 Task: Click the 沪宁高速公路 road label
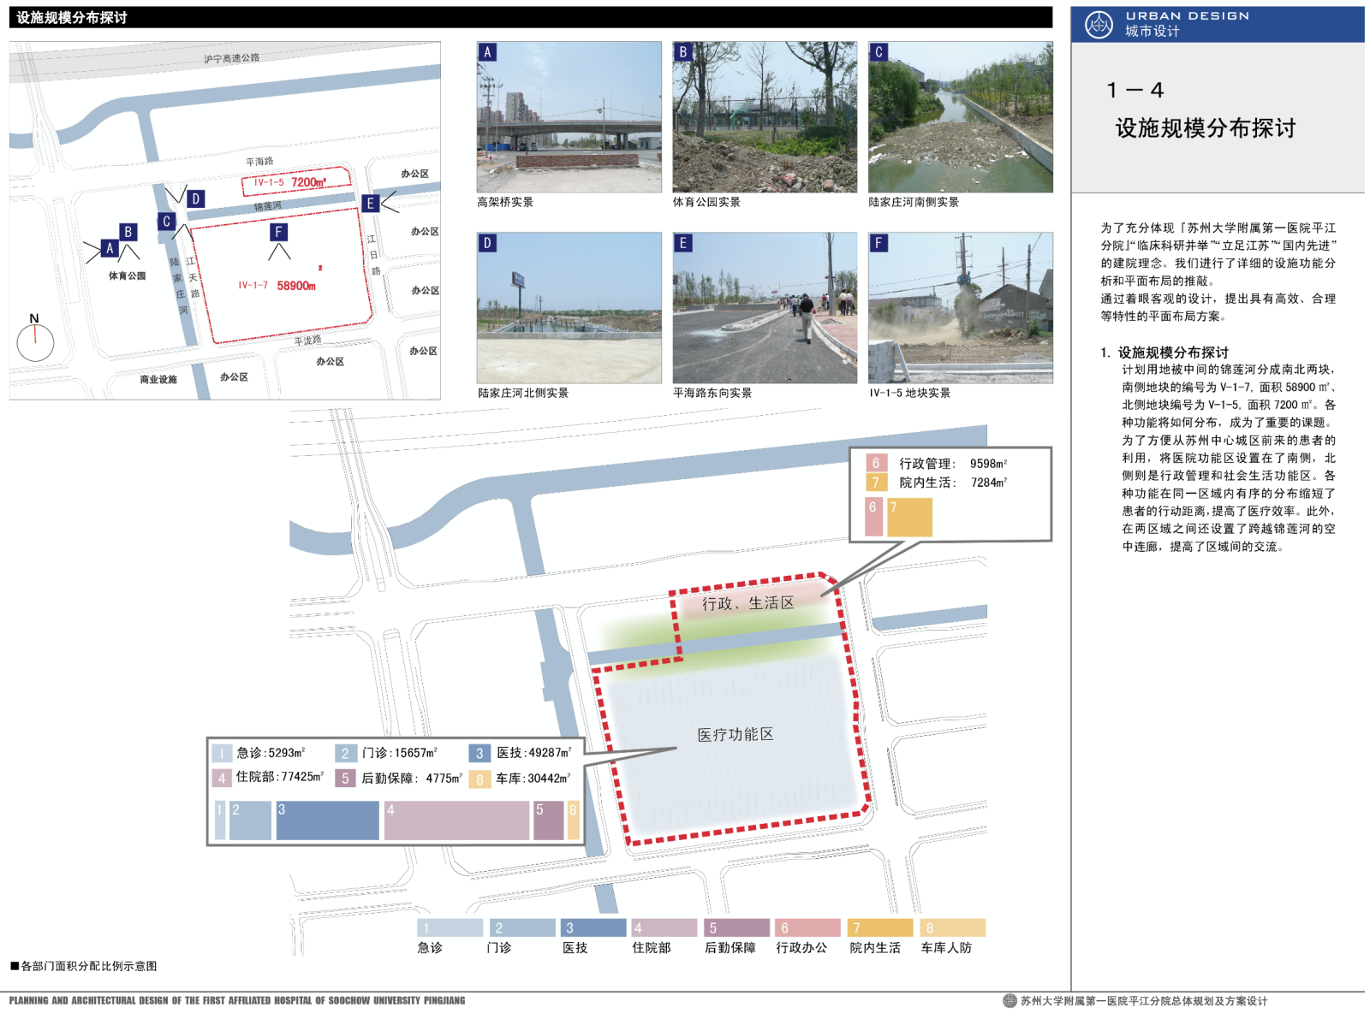[x=231, y=59]
